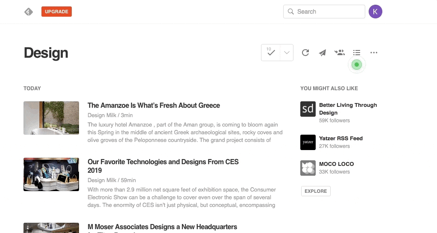Focus the Search input field
This screenshot has width=437, height=233.
click(324, 12)
